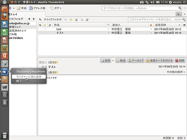Viewport: 187px width, 140px height.
Task: Mark as junk with 迷惑マークを付ける
Action: point(159,61)
